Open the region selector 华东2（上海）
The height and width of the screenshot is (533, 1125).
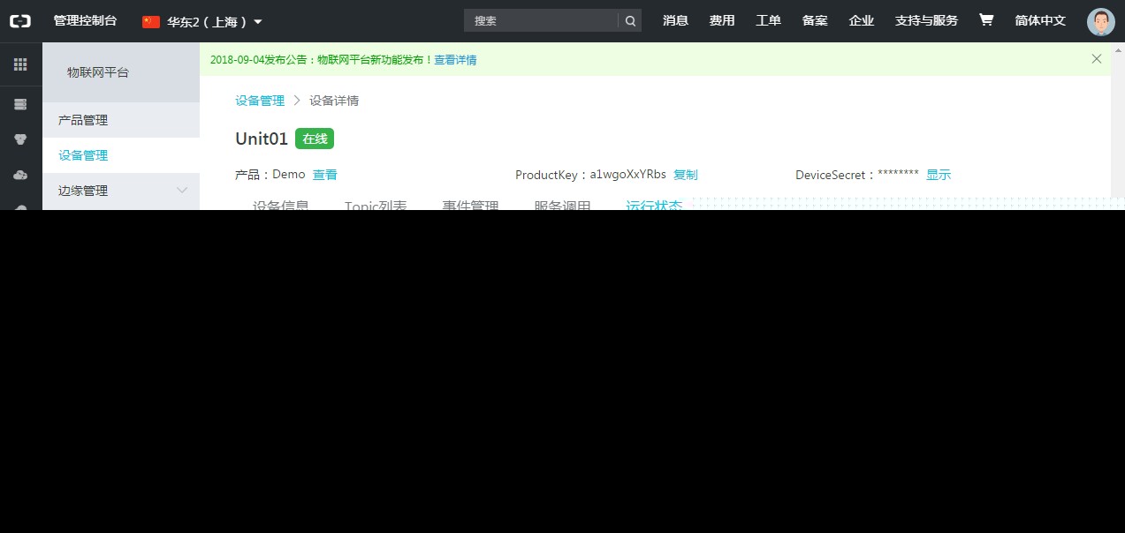coord(202,21)
